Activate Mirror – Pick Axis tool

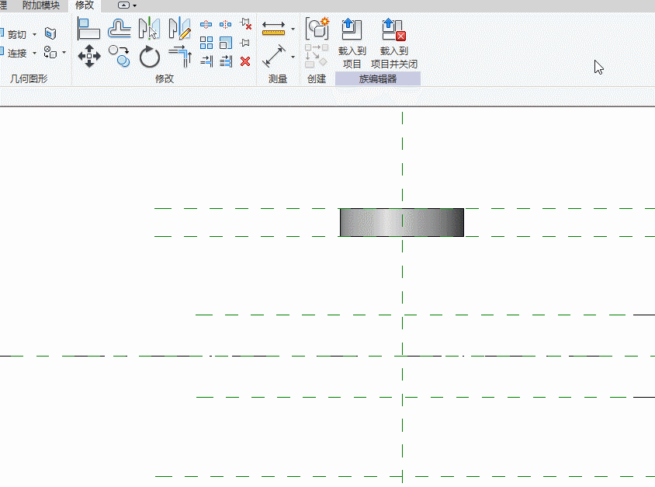[x=149, y=29]
